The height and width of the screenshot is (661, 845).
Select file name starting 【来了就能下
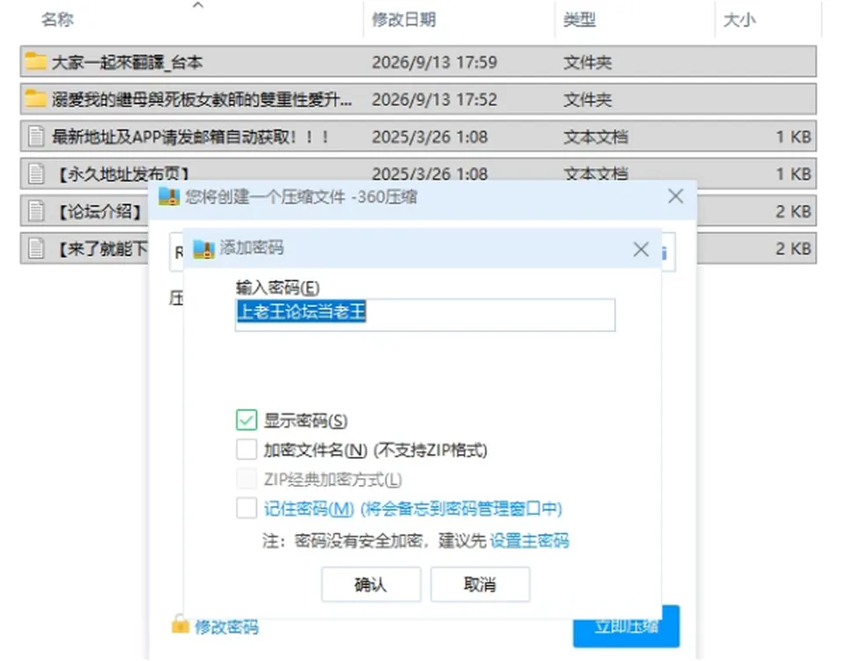100,248
